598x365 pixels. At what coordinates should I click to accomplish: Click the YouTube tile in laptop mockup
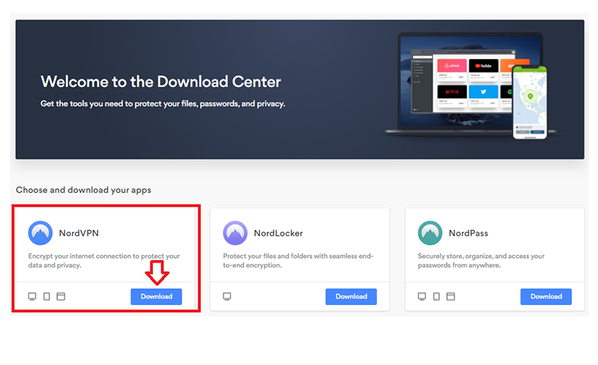click(483, 68)
